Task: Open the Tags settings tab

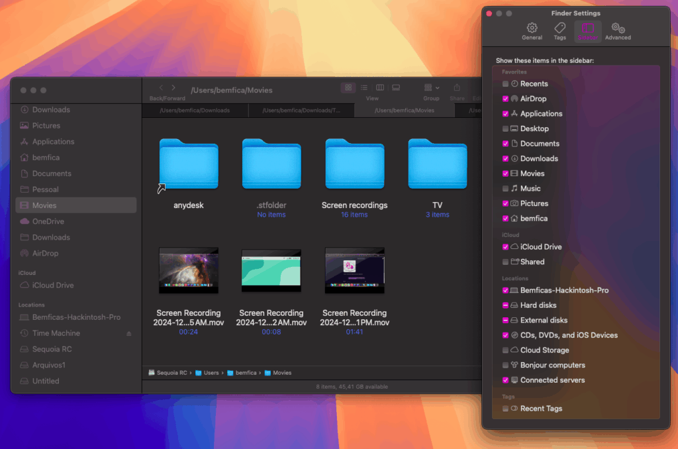Action: pos(559,28)
